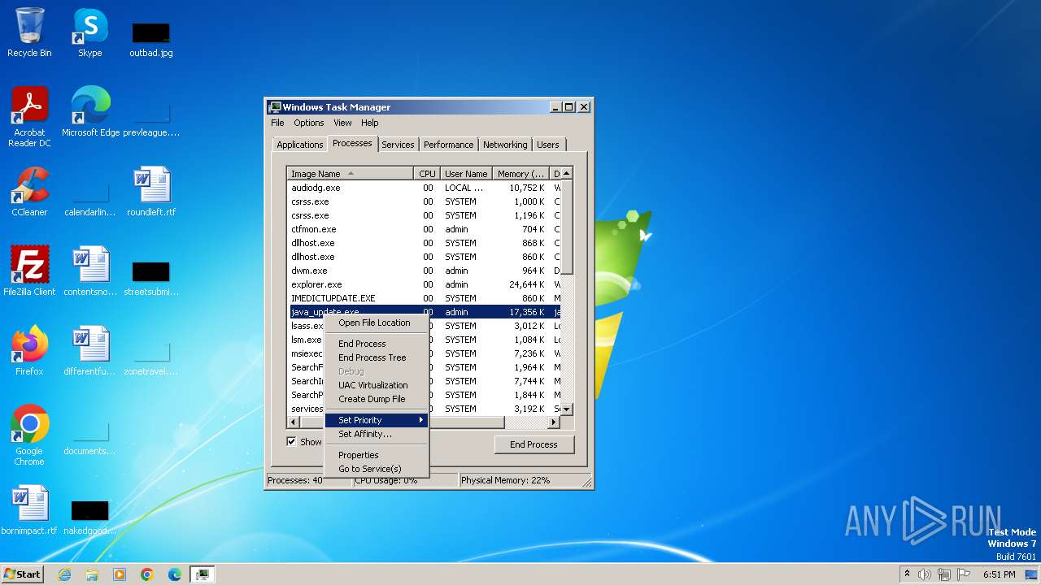The height and width of the screenshot is (585, 1041).
Task: Launch CCleaner from the desktop
Action: point(29,192)
